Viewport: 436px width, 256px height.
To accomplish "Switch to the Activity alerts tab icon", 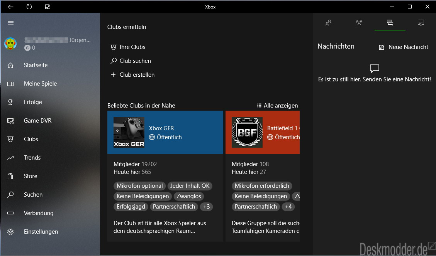I will pyautogui.click(x=421, y=23).
